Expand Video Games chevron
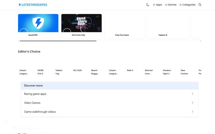The image size is (215, 134). tap(193, 102)
